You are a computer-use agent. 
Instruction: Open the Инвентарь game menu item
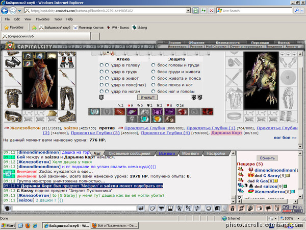pyautogui.click(x=177, y=47)
